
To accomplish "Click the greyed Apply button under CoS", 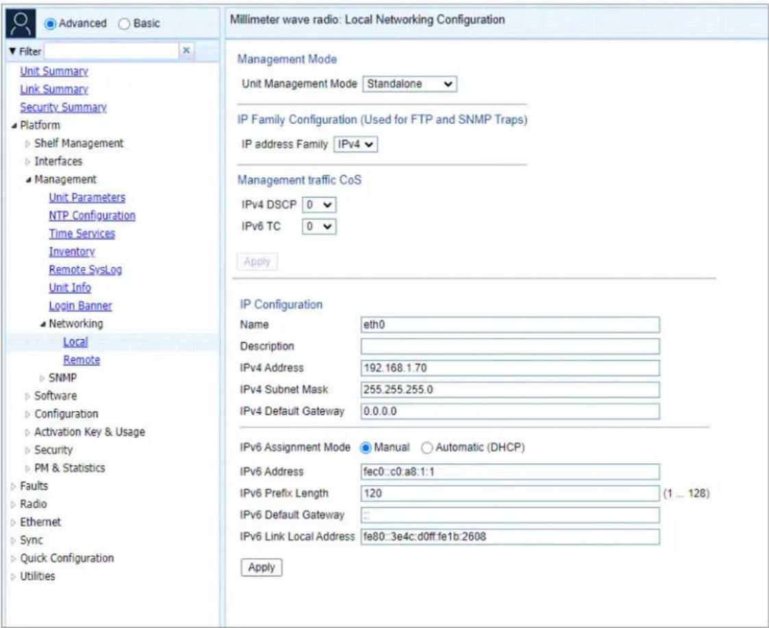I will (257, 261).
